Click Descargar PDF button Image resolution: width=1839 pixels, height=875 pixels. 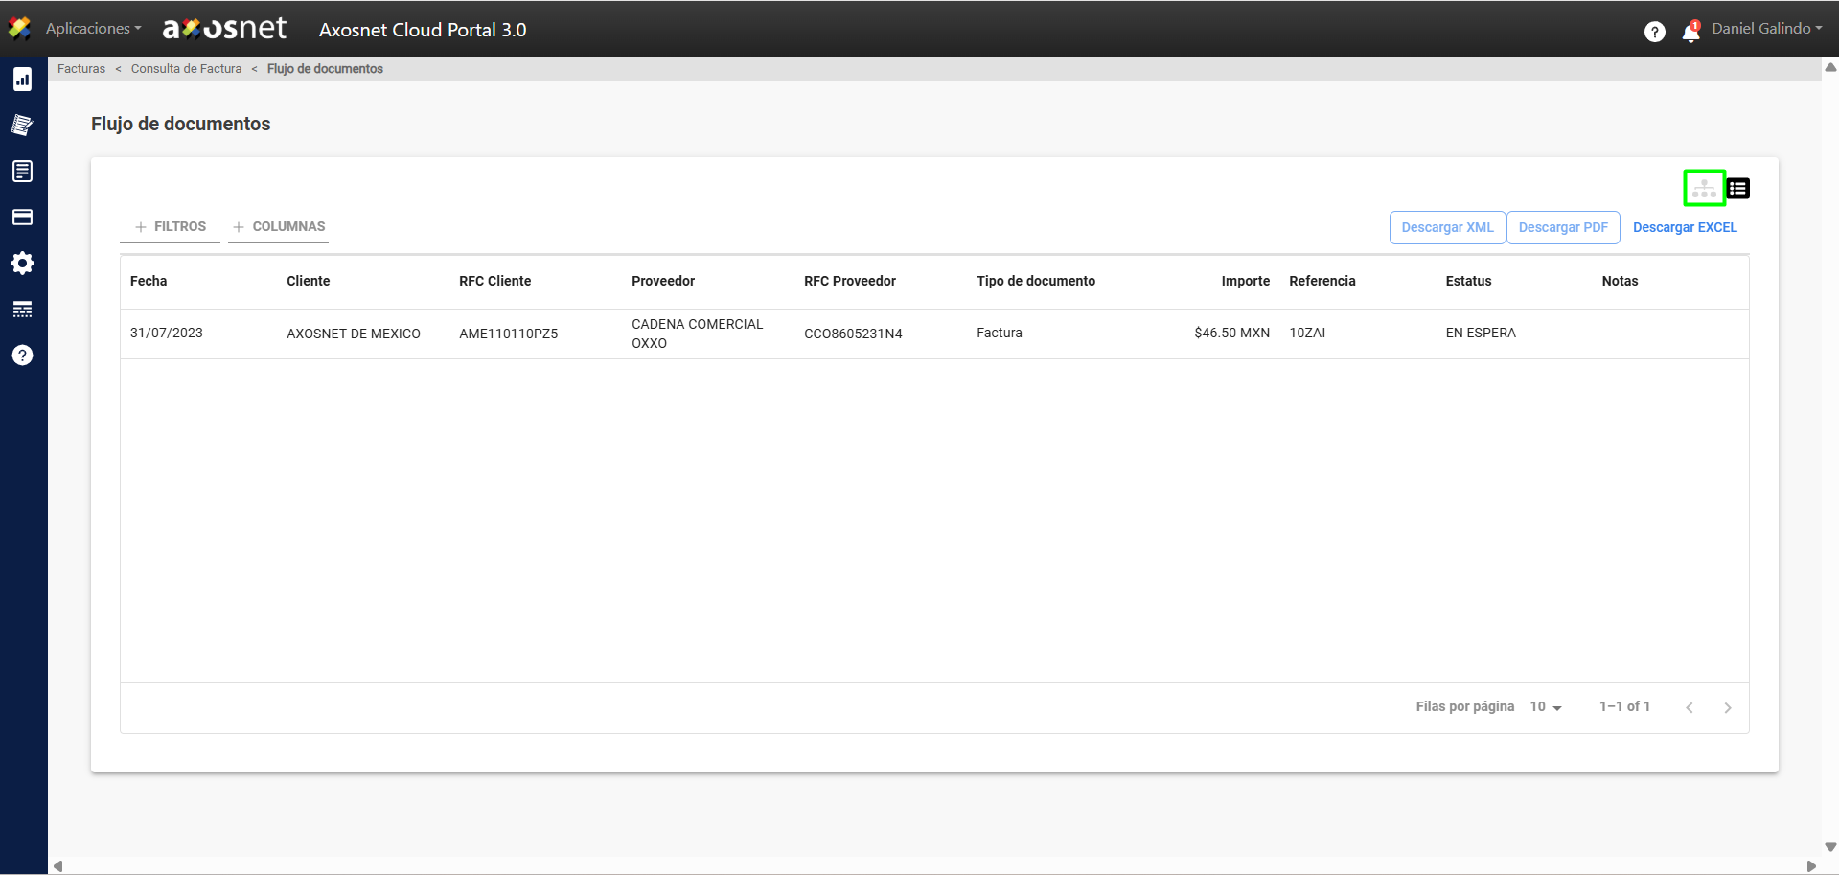(x=1563, y=228)
